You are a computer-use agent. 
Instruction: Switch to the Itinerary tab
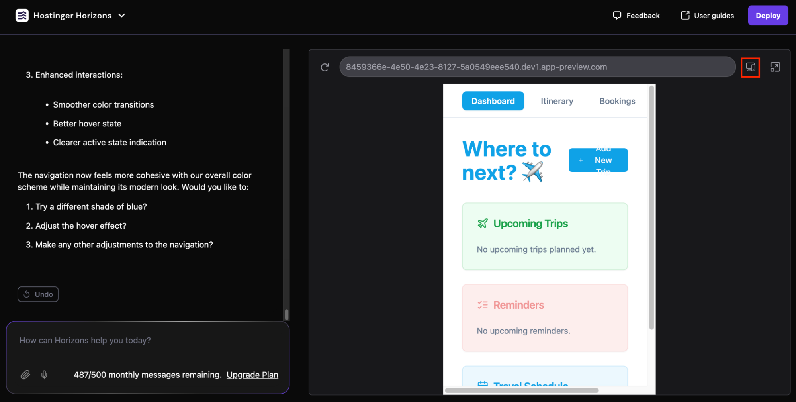(556, 101)
